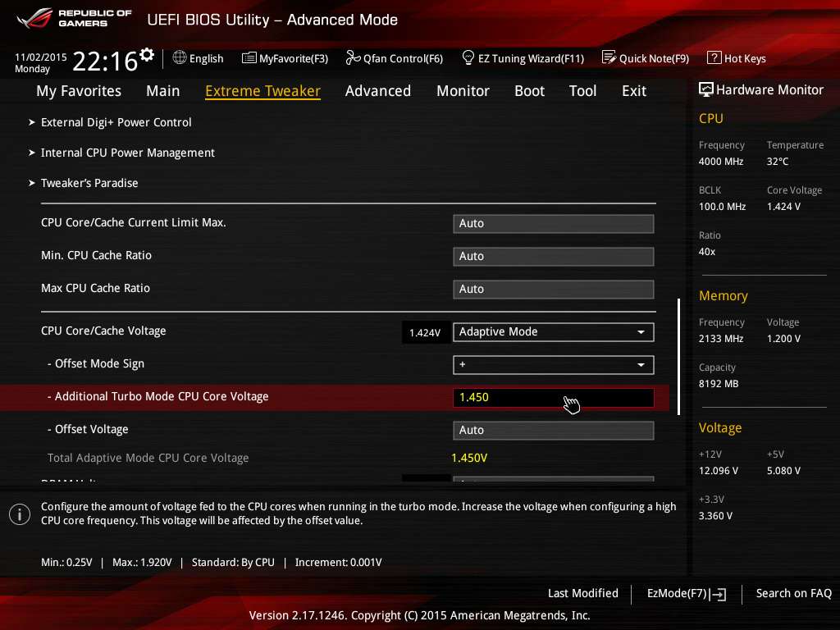Open MyFavorite(F3) folder icon
The width and height of the screenshot is (840, 630).
(x=249, y=58)
